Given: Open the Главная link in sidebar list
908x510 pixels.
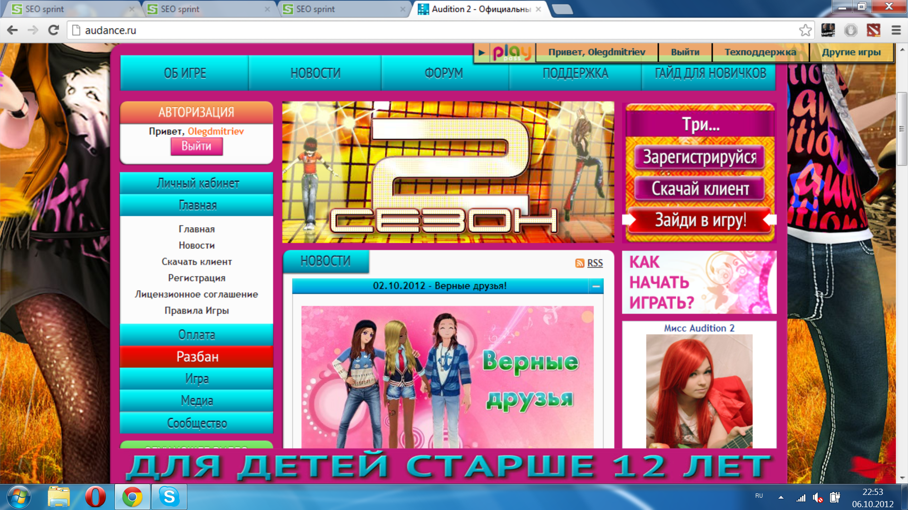Looking at the screenshot, I should [x=197, y=229].
